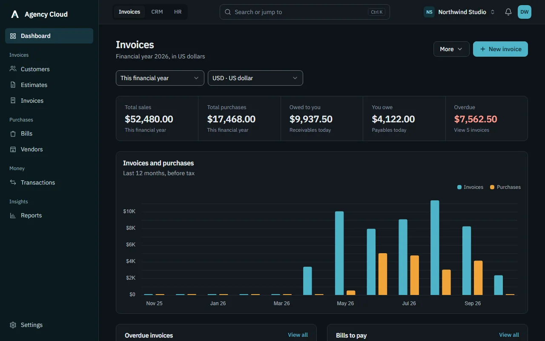Open the DW user avatar menu
This screenshot has height=341, width=545.
525,12
